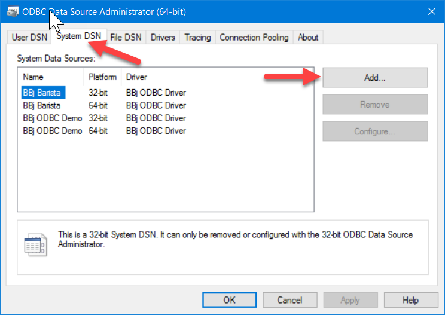Open the File DSN tab
445x315 pixels.
coord(126,38)
